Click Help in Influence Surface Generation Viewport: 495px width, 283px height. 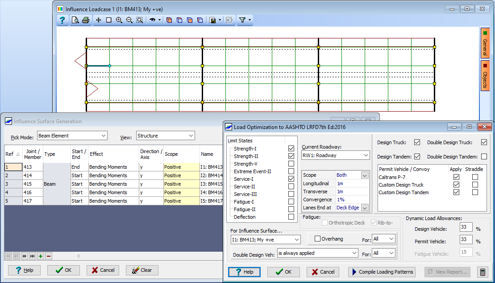point(24,270)
